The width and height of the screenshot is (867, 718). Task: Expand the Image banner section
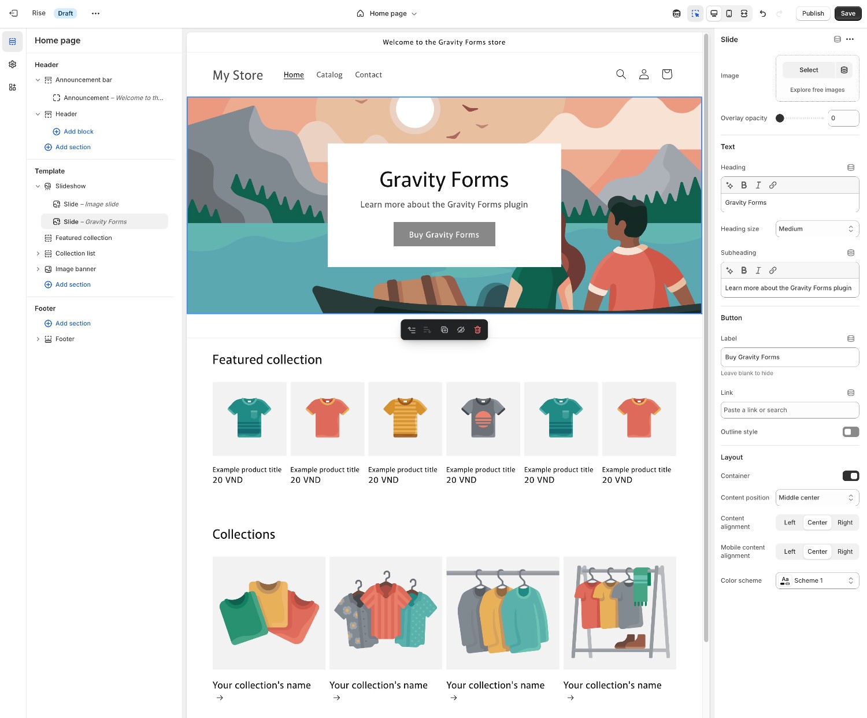[x=38, y=269]
